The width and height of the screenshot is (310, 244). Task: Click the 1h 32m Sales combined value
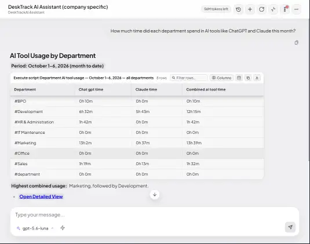pos(193,164)
